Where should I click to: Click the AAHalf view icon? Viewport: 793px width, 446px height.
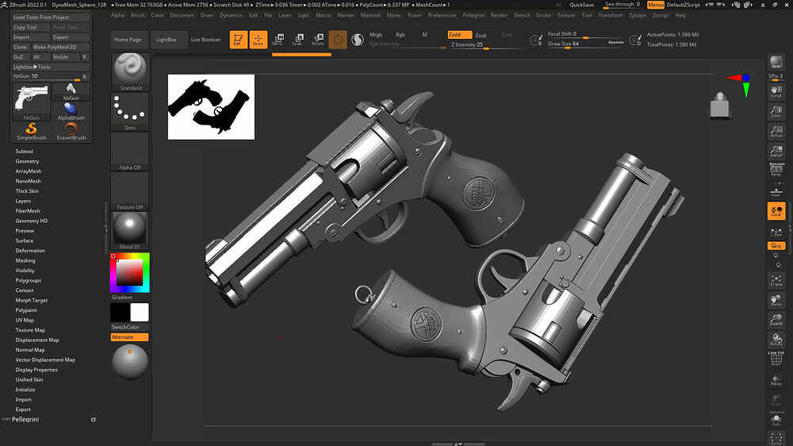(776, 152)
